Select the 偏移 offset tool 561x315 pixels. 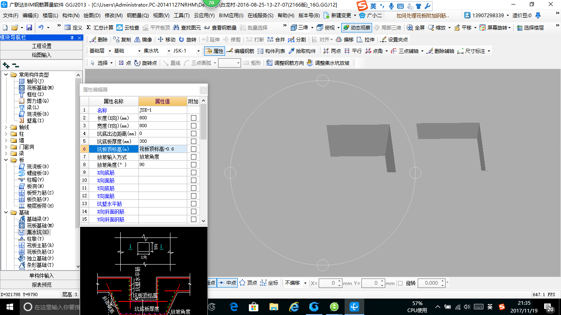[345, 39]
